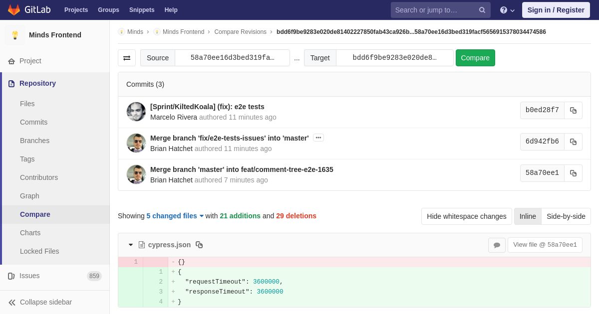Go to Files in sidebar
The height and width of the screenshot is (314, 599).
[27, 104]
